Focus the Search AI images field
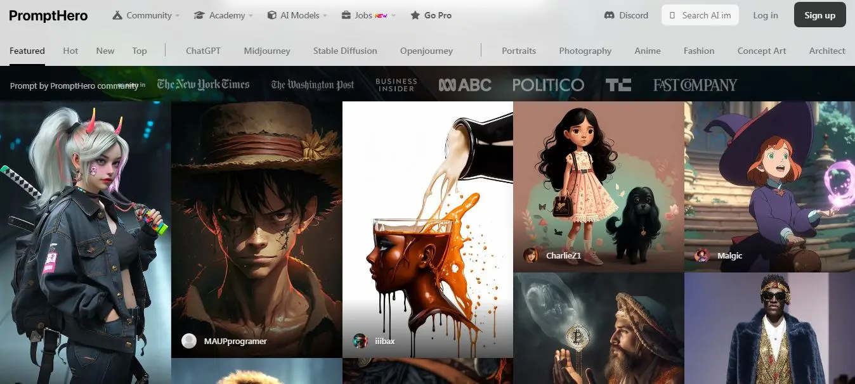Screen dimensions: 855x384 click(x=700, y=15)
